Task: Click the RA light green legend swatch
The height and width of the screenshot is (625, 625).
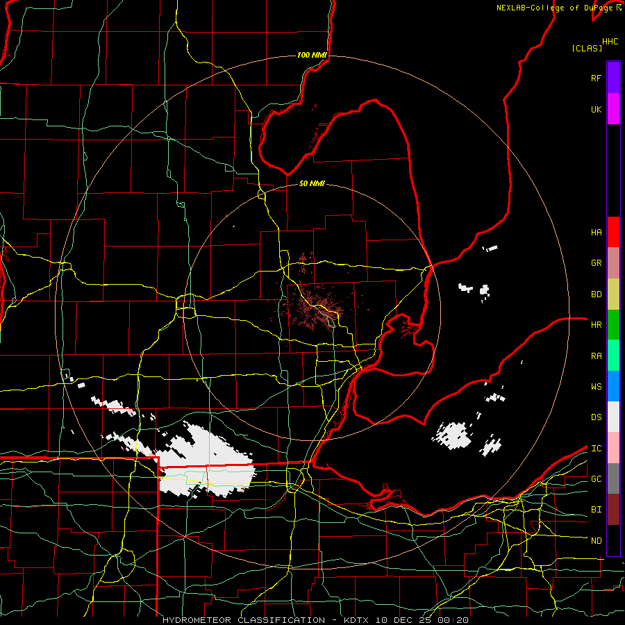Action: point(613,356)
